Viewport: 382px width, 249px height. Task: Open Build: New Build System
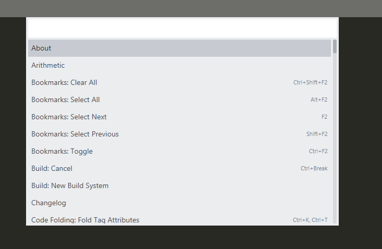(70, 185)
